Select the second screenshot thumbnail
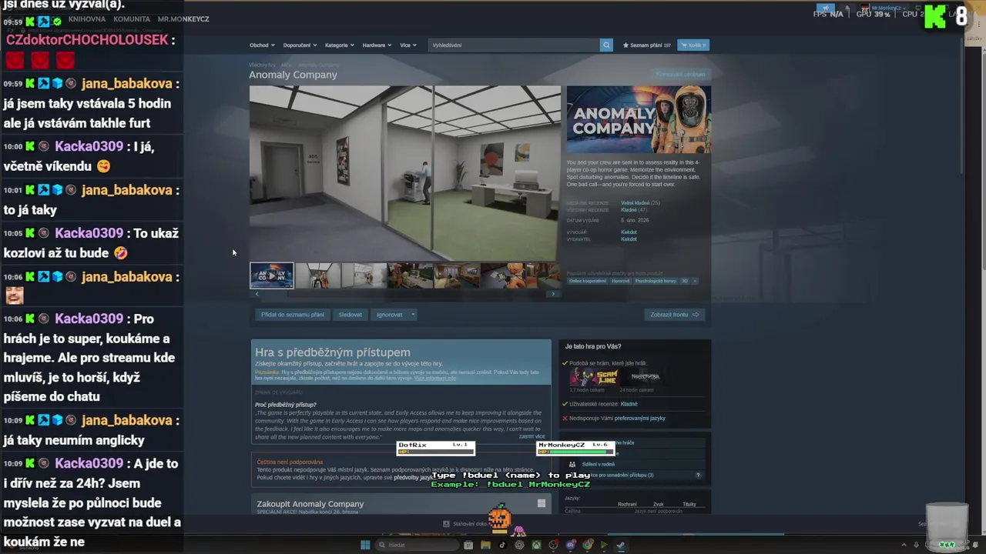Image resolution: width=986 pixels, height=554 pixels. (x=317, y=275)
